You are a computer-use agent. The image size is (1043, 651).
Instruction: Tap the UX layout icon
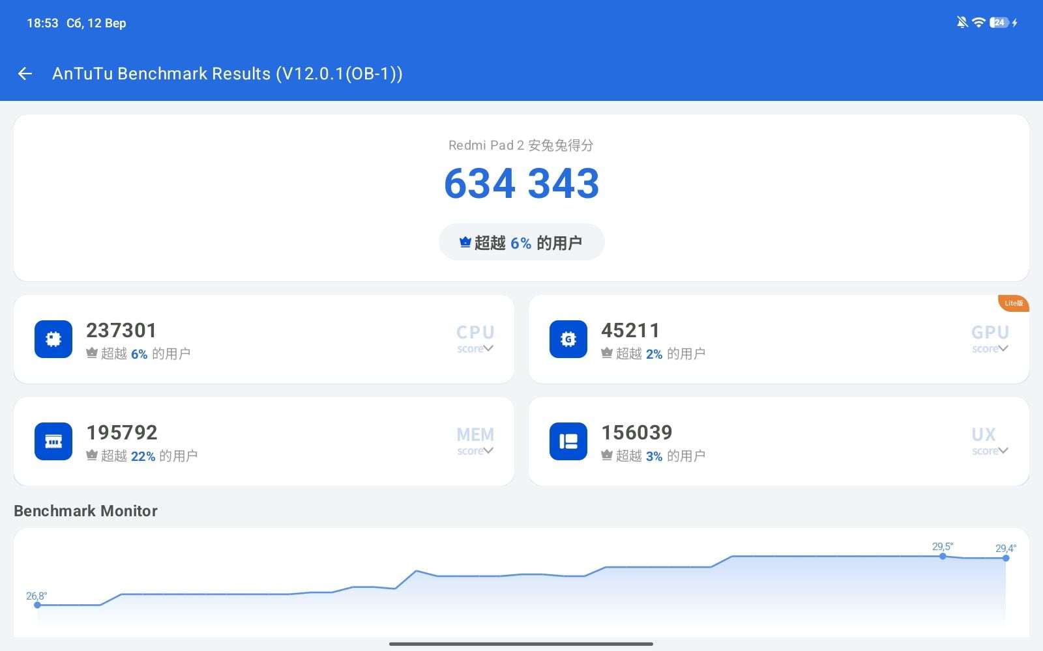pos(568,441)
